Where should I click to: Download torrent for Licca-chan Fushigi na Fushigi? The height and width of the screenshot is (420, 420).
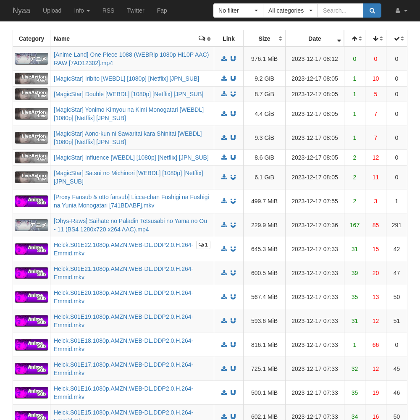coord(224,201)
